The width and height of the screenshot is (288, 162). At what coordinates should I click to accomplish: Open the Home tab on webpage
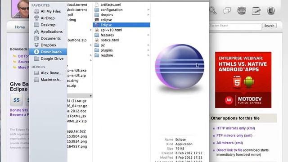coord(20,27)
